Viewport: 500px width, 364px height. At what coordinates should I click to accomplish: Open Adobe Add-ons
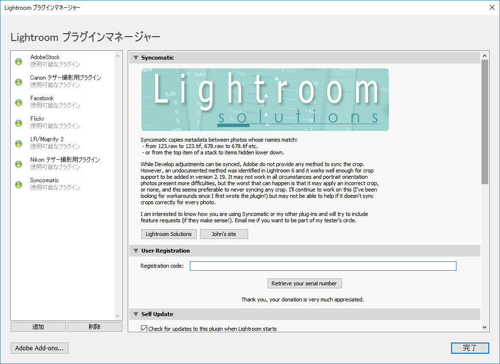[x=39, y=348]
